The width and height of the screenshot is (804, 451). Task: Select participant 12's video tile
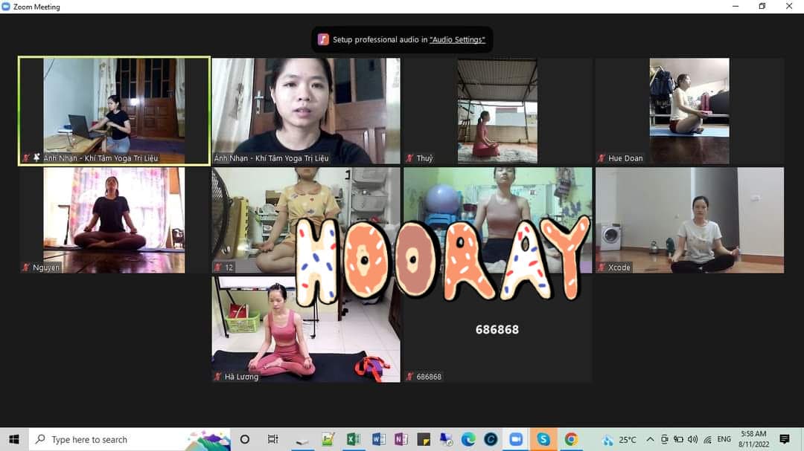tap(306, 220)
